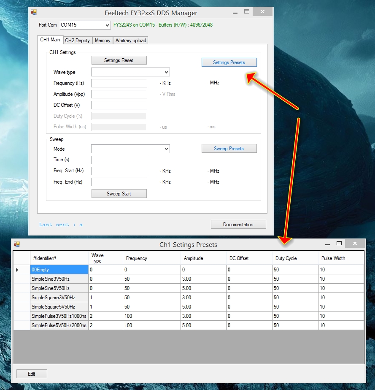Switch to the CH1 Main tab
The height and width of the screenshot is (390, 375).
50,40
